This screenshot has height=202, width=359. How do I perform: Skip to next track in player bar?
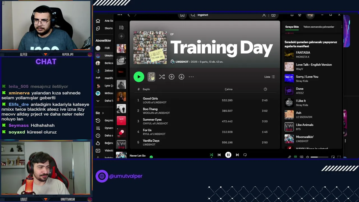coord(237,155)
